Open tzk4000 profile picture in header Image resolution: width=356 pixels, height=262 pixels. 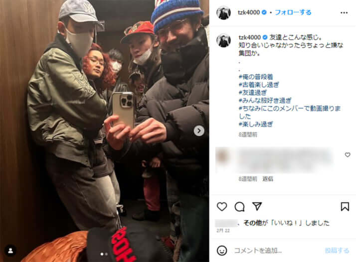click(x=223, y=13)
